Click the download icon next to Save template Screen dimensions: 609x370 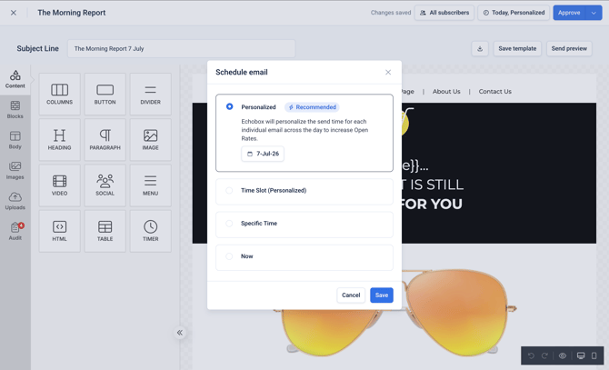coord(480,48)
